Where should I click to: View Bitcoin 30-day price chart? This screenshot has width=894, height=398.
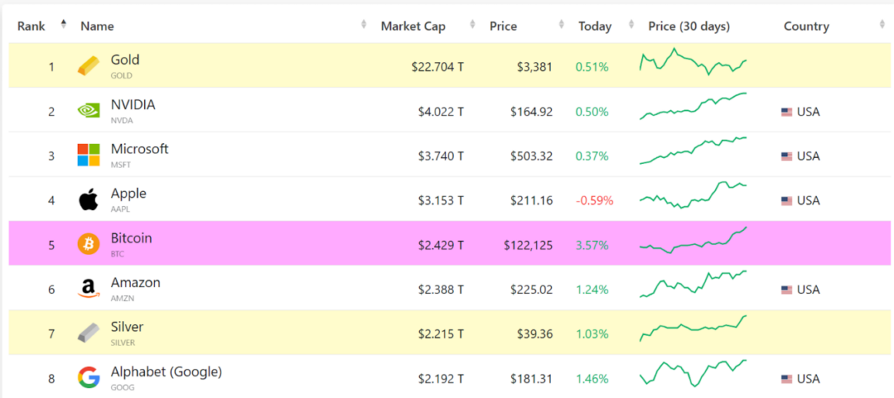coord(693,240)
